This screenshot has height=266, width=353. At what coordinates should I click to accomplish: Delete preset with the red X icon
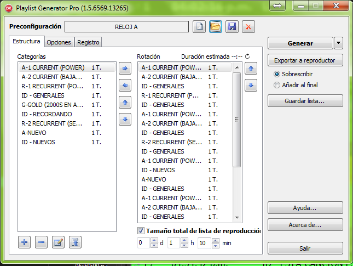[x=248, y=27]
